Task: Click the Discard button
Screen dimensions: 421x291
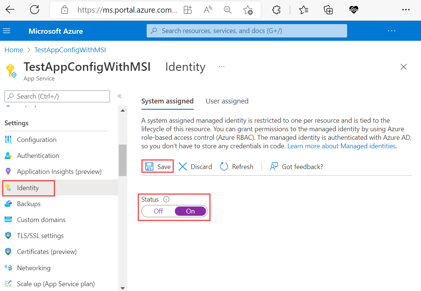Action: point(195,166)
